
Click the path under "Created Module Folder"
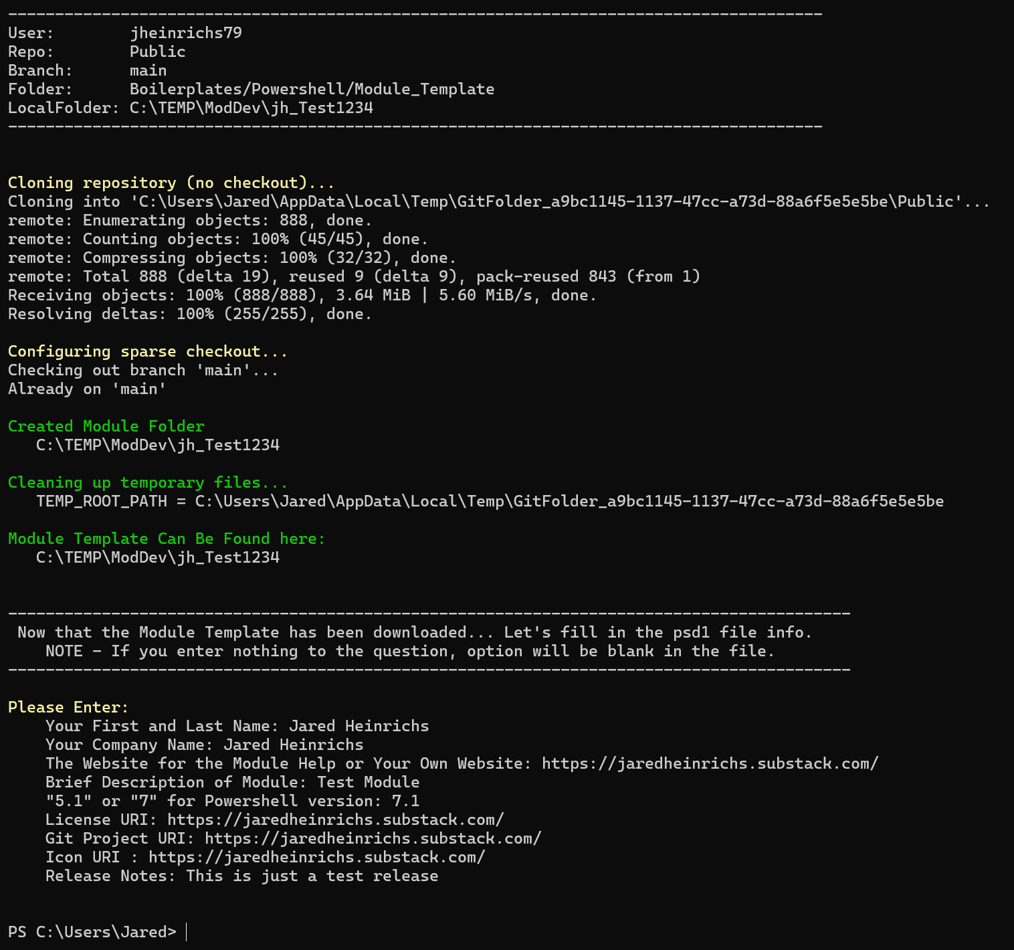tap(158, 445)
